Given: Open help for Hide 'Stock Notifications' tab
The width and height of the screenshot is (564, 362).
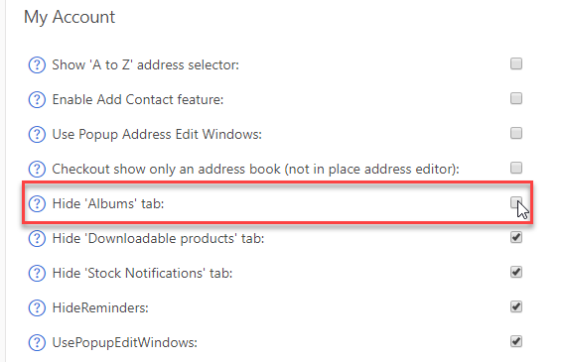Looking at the screenshot, I should click(37, 274).
